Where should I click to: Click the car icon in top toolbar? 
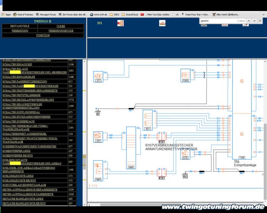(x=162, y=23)
